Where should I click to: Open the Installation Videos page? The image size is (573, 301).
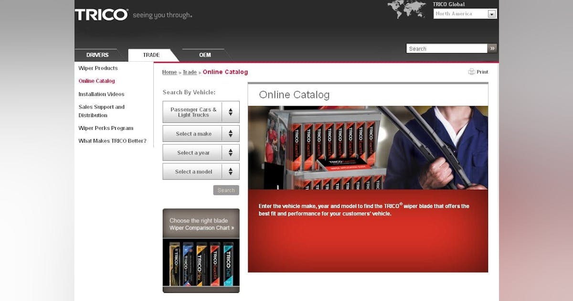point(101,94)
